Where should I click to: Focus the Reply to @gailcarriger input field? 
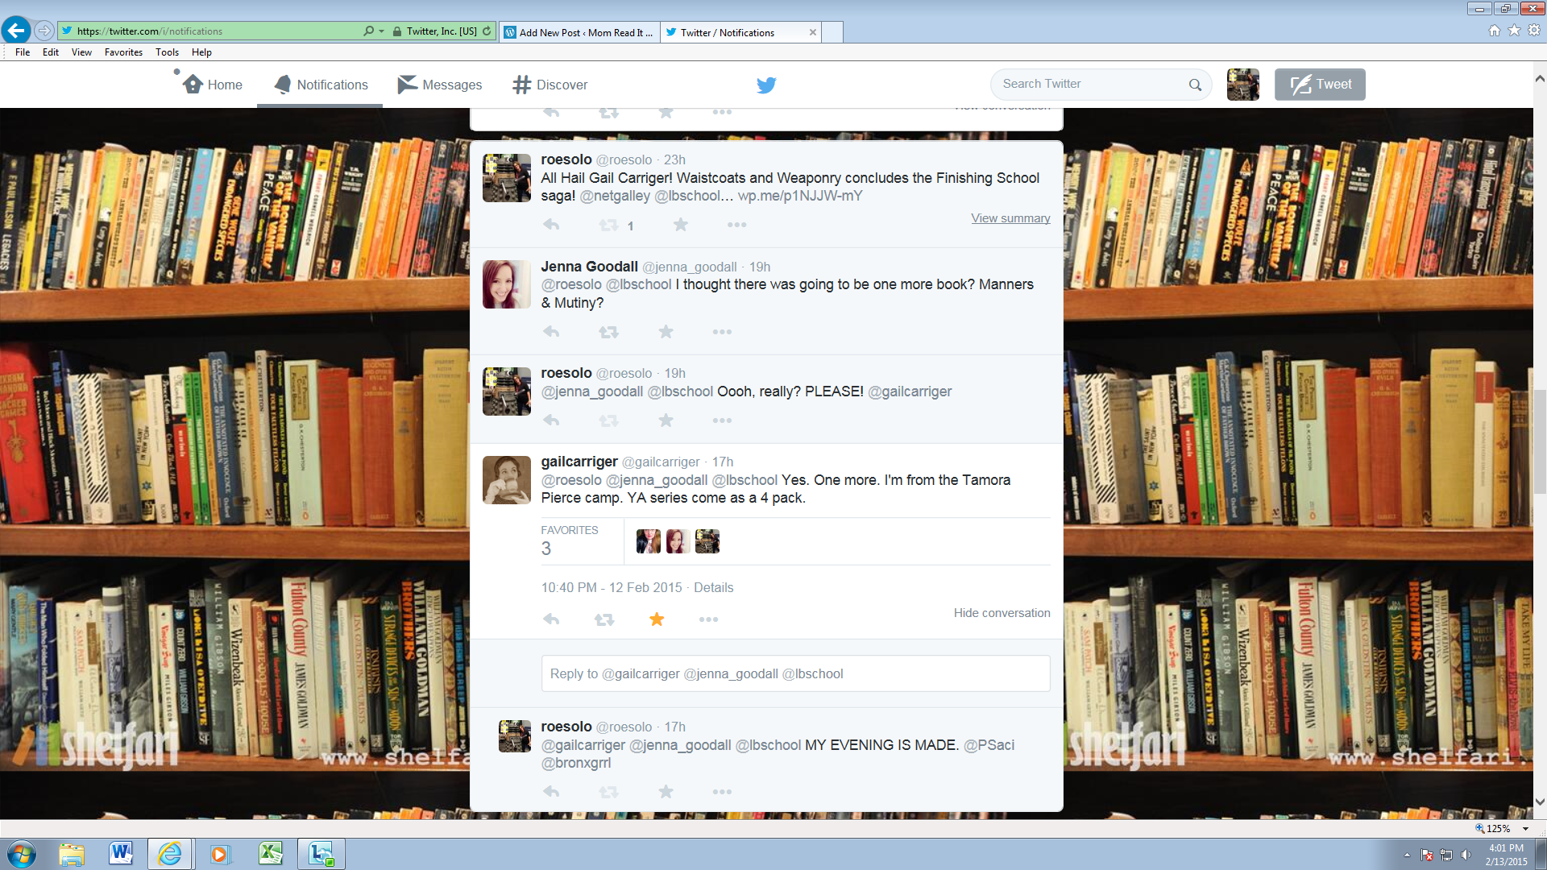pyautogui.click(x=795, y=673)
